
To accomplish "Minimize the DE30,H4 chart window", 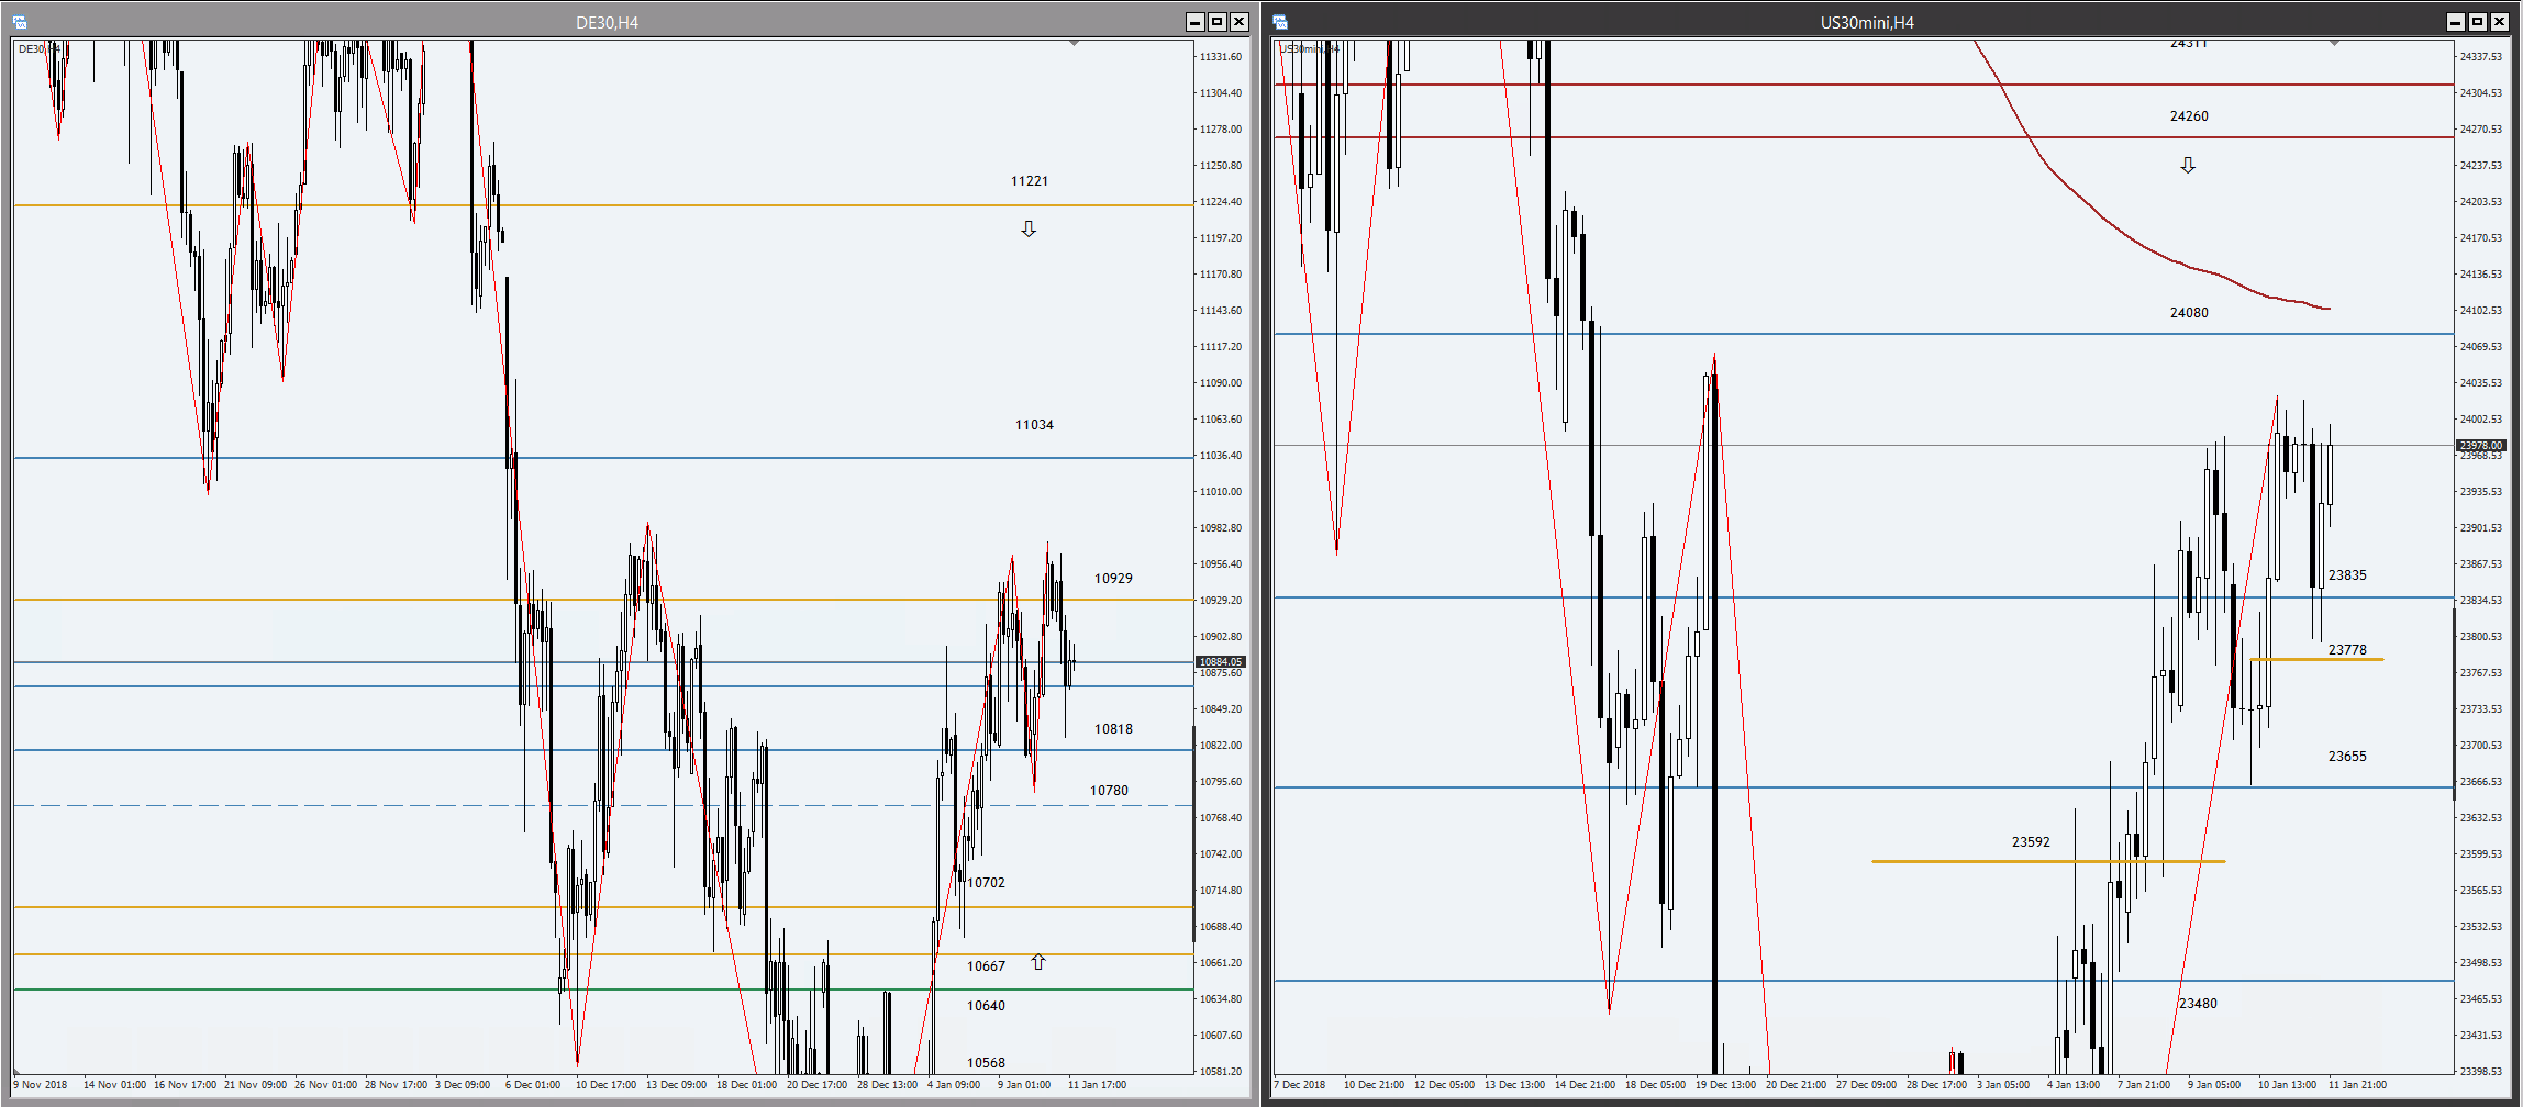I will 1195,21.
